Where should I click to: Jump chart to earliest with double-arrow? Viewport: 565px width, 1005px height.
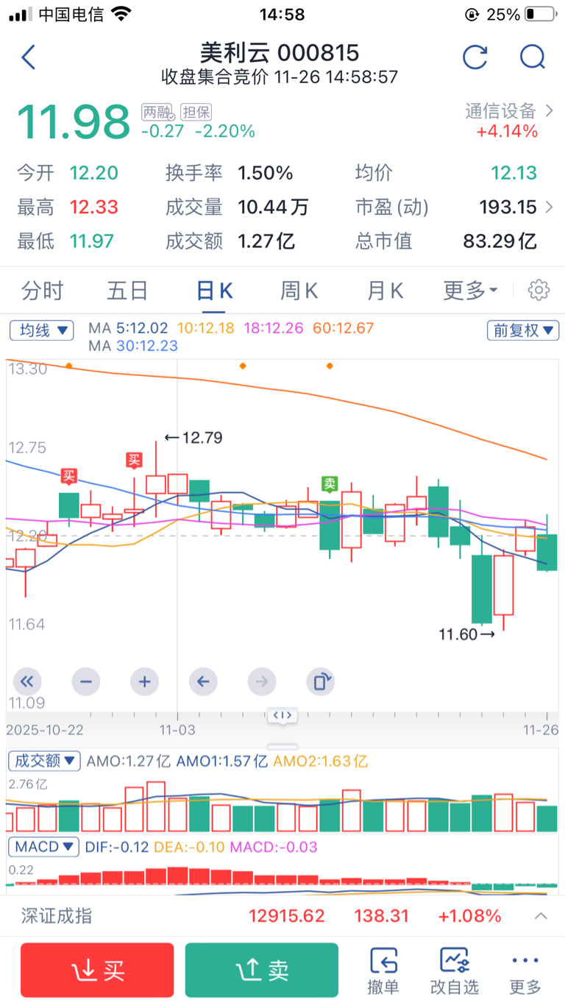coord(27,682)
